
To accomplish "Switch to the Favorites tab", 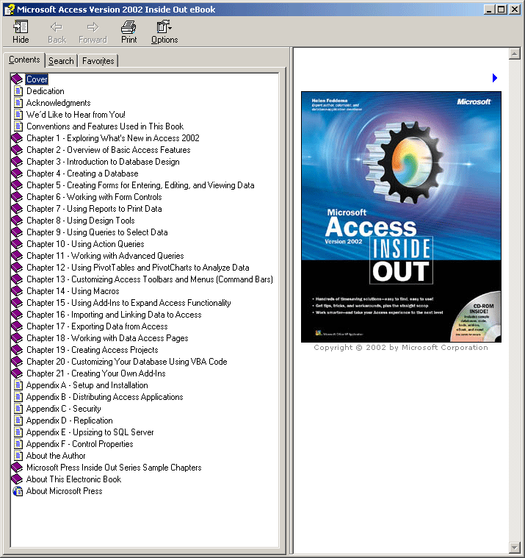I will tap(98, 61).
